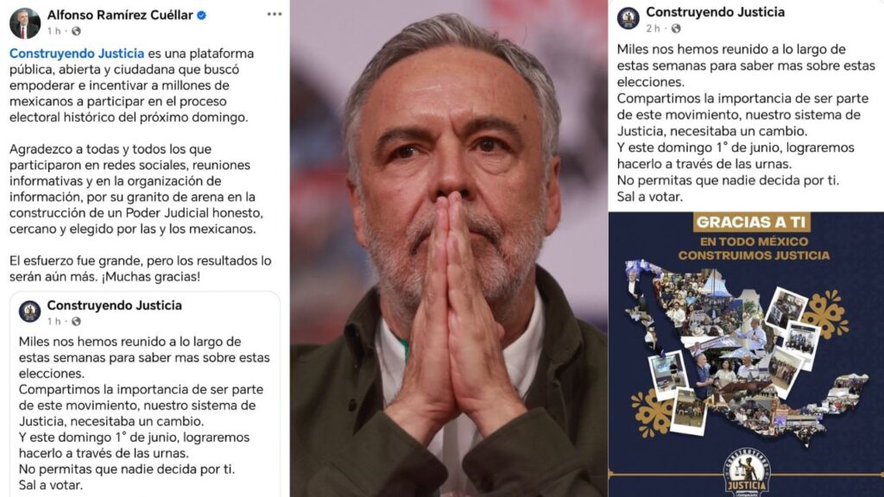Open the Construyendo Justicia link in blue
Viewport: 884px width, 497px height.
pyautogui.click(x=77, y=53)
